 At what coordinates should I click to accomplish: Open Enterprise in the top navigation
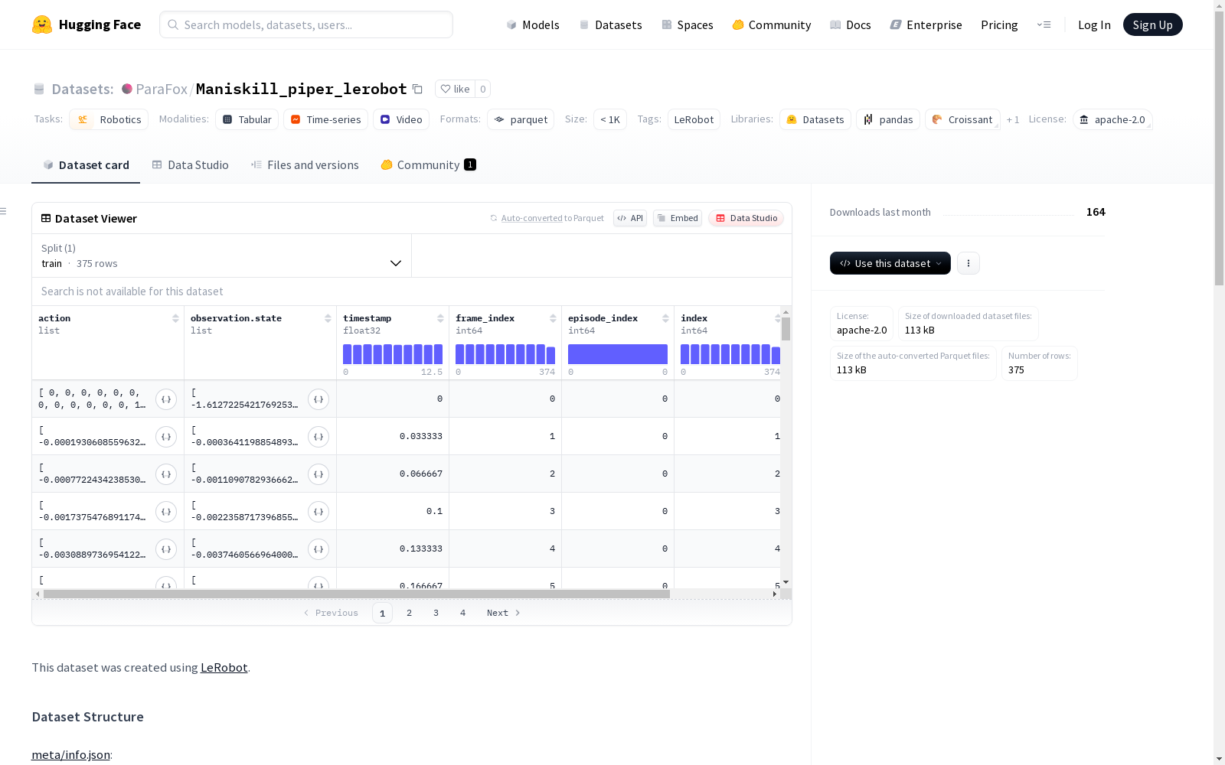pyautogui.click(x=926, y=24)
